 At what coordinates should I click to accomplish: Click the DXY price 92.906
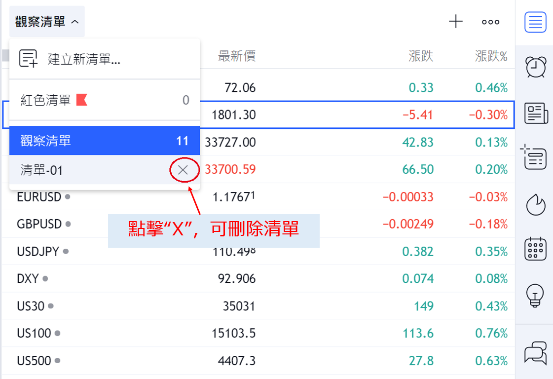click(x=237, y=278)
